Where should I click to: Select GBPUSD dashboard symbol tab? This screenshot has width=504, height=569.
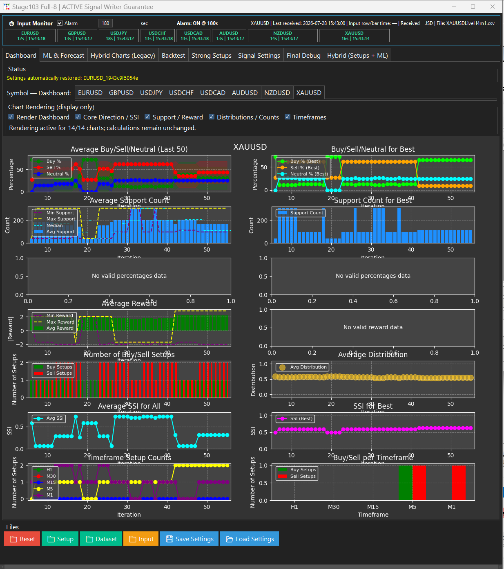click(121, 93)
